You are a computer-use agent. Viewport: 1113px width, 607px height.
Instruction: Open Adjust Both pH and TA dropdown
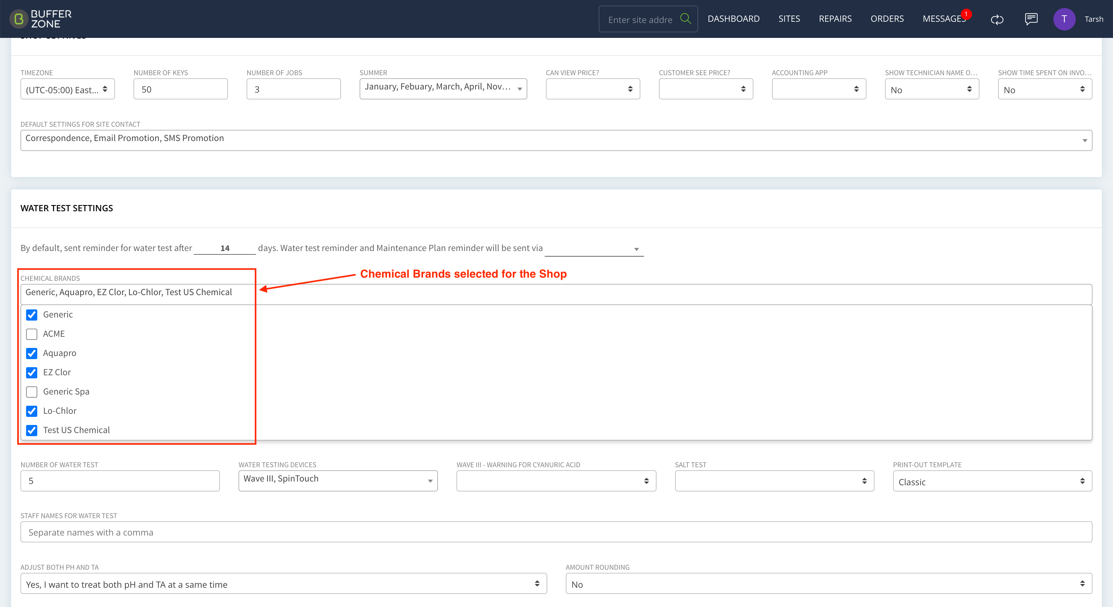[x=284, y=584]
